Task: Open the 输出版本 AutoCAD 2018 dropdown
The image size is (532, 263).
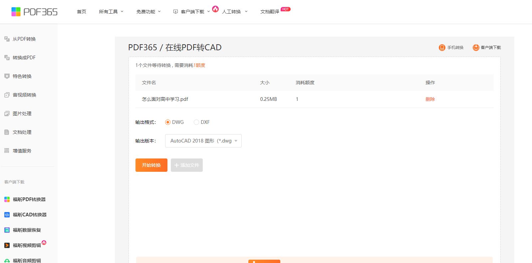Action: pos(203,141)
